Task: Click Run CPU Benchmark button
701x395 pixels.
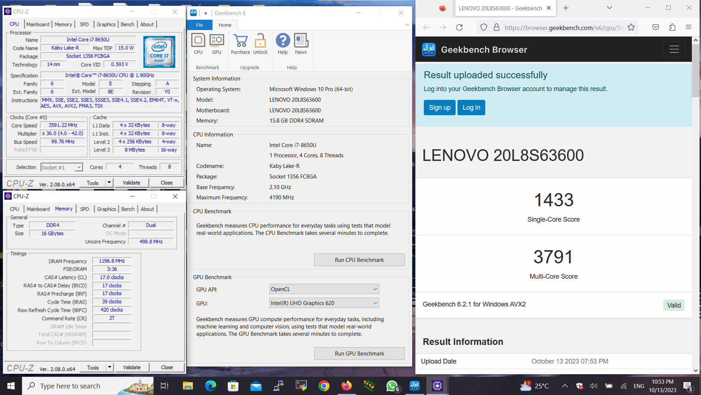Action: [359, 260]
